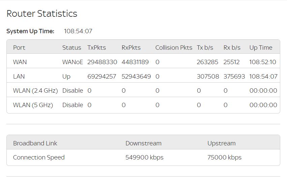
Task: Click the Up Time column header
Action: pyautogui.click(x=261, y=48)
